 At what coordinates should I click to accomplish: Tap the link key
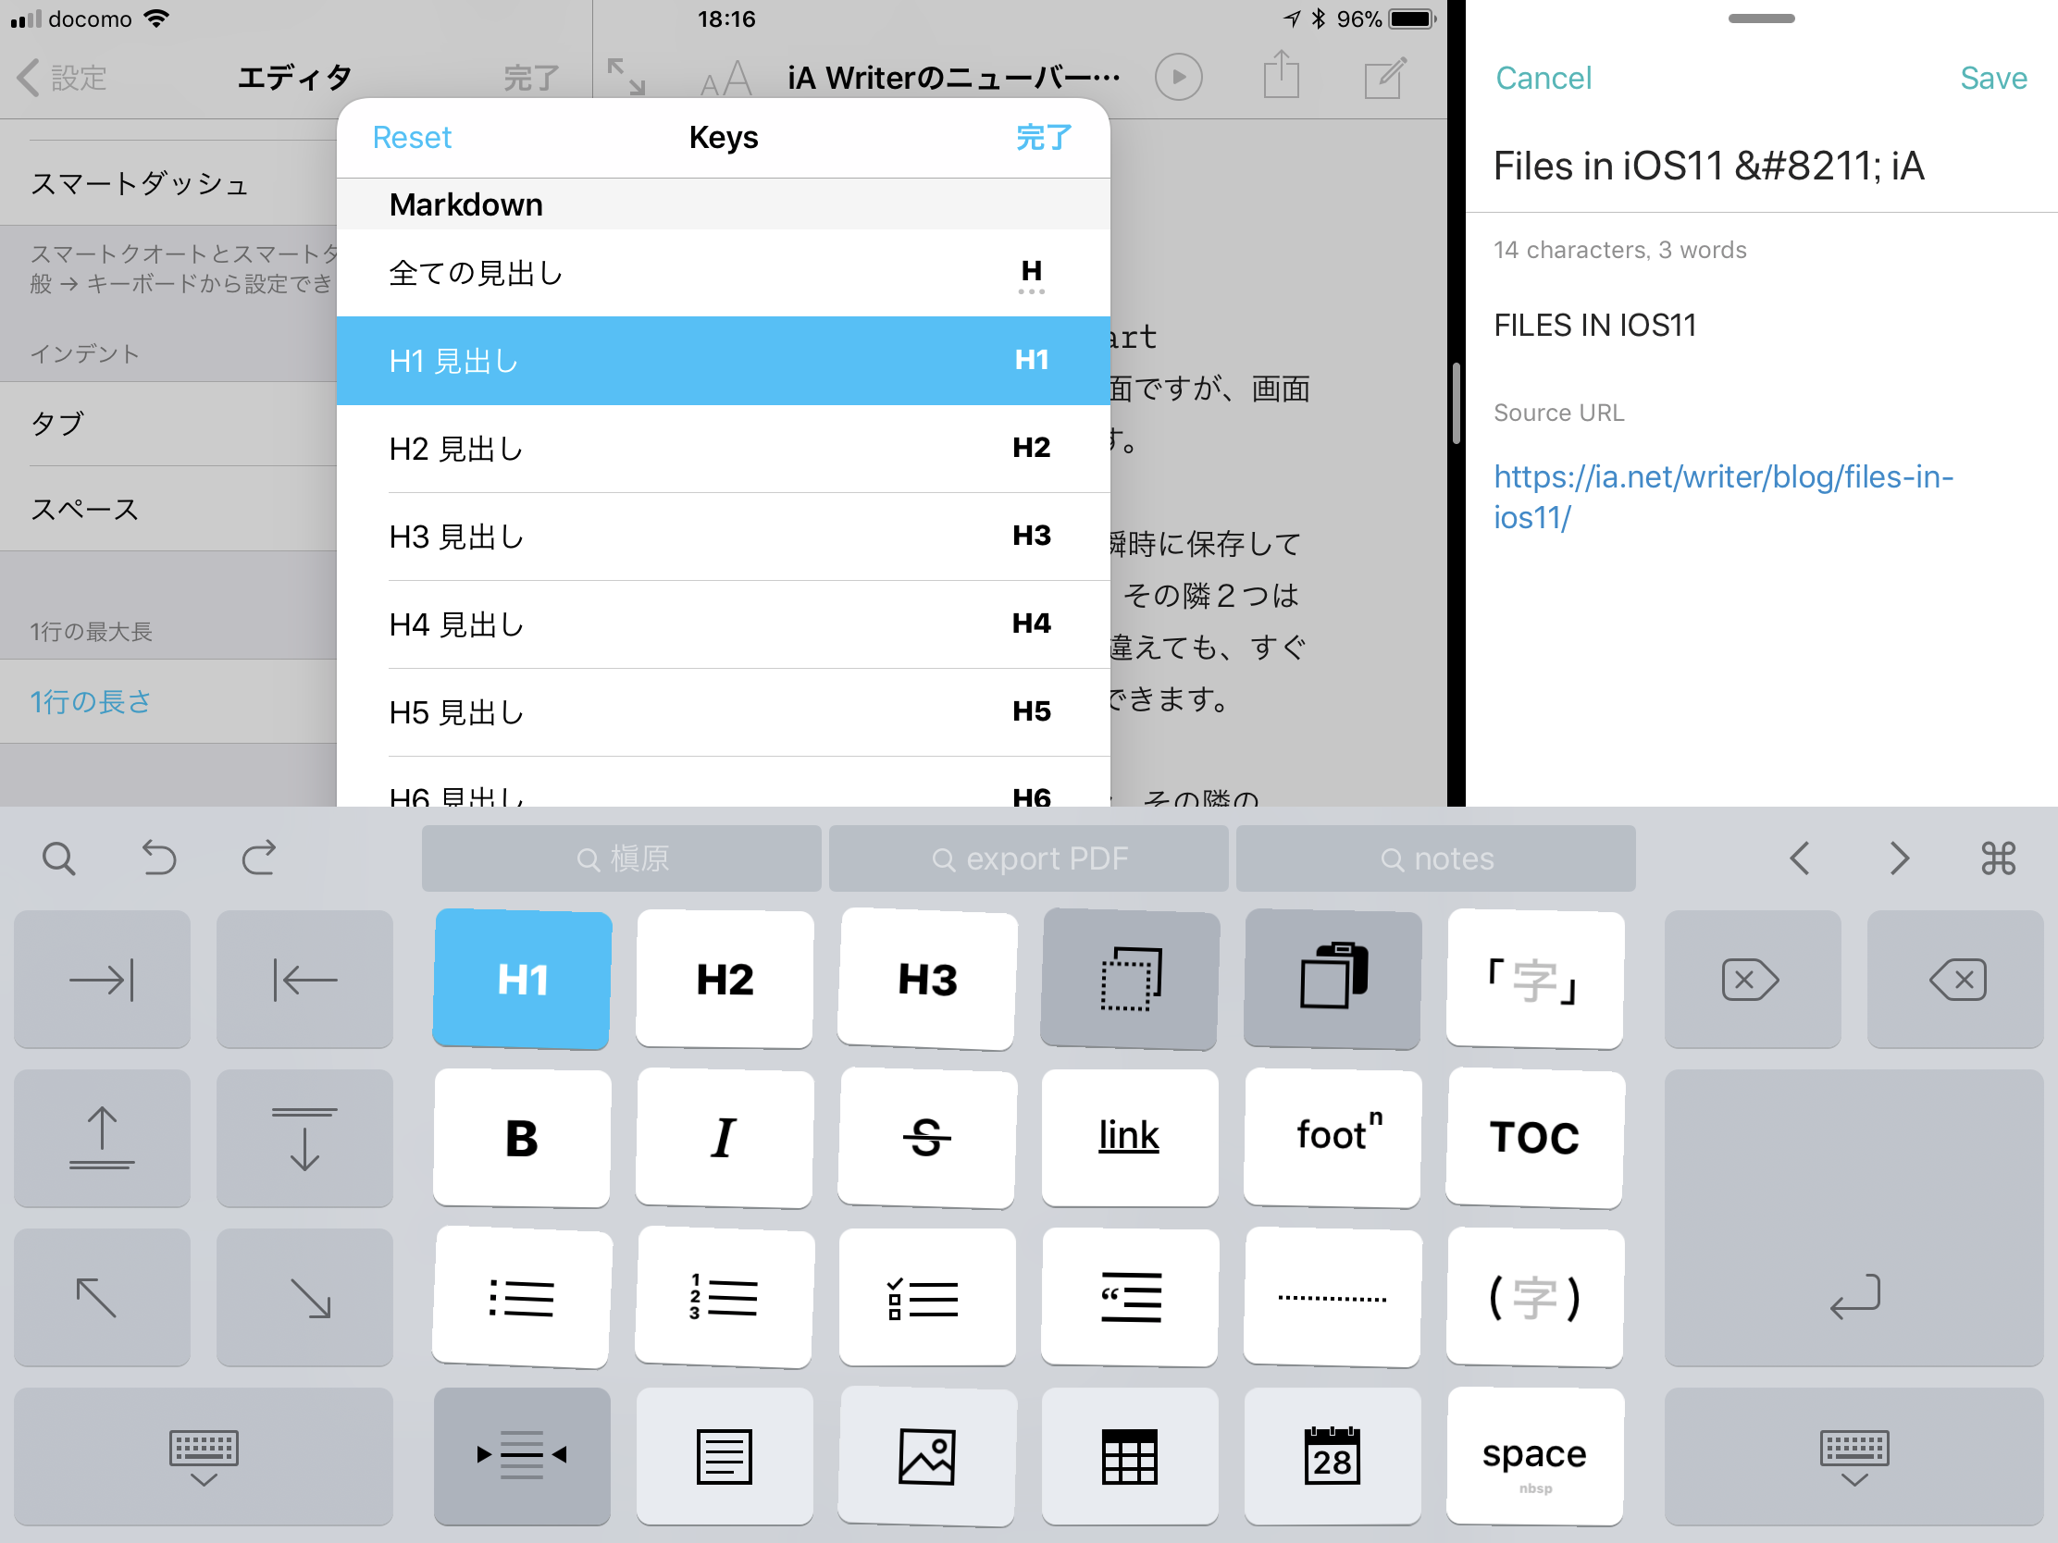pos(1130,1139)
